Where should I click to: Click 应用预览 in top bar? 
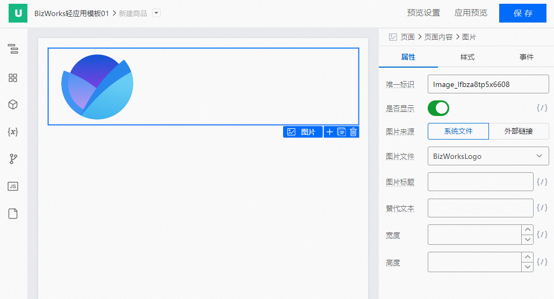[x=471, y=13]
